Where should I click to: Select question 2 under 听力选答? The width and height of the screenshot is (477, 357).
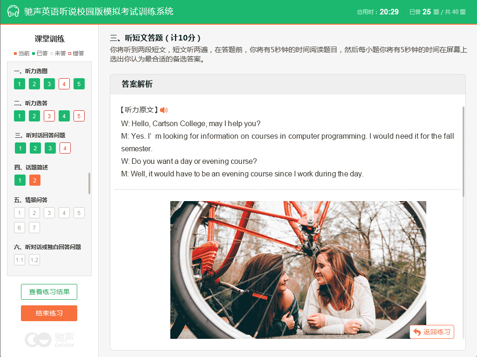pyautogui.click(x=34, y=116)
